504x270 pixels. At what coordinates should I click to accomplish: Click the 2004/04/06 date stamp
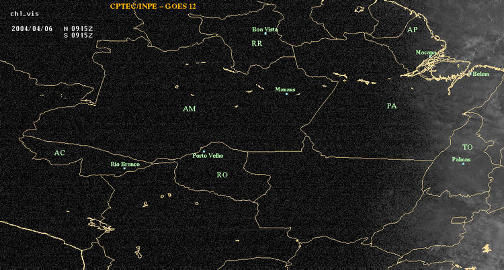tap(32, 28)
